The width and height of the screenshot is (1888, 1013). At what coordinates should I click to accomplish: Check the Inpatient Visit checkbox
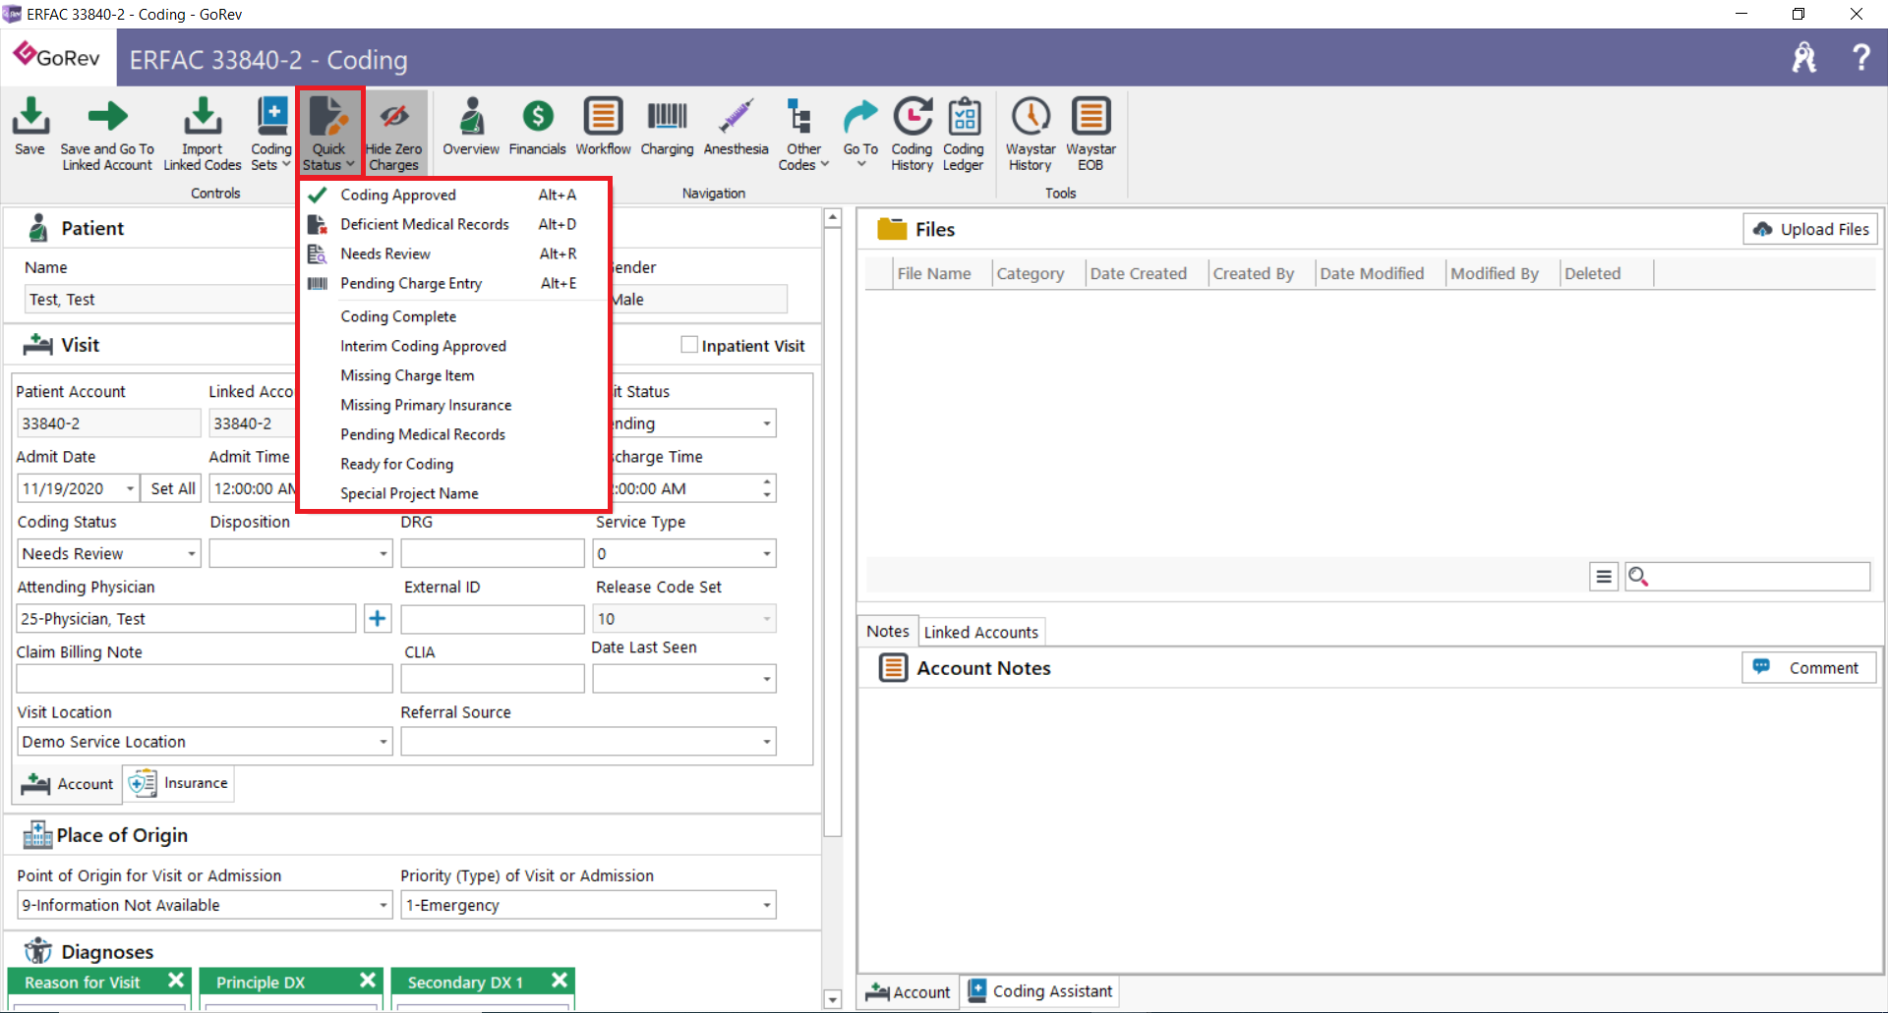(x=689, y=345)
